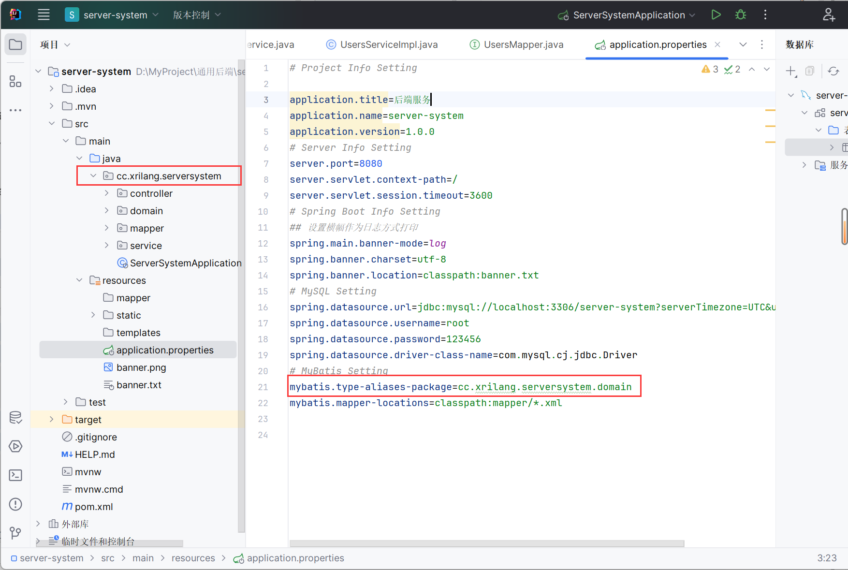Open the Database changes tool icon on left bar
Screen dimensions: 848x570
(x=15, y=417)
